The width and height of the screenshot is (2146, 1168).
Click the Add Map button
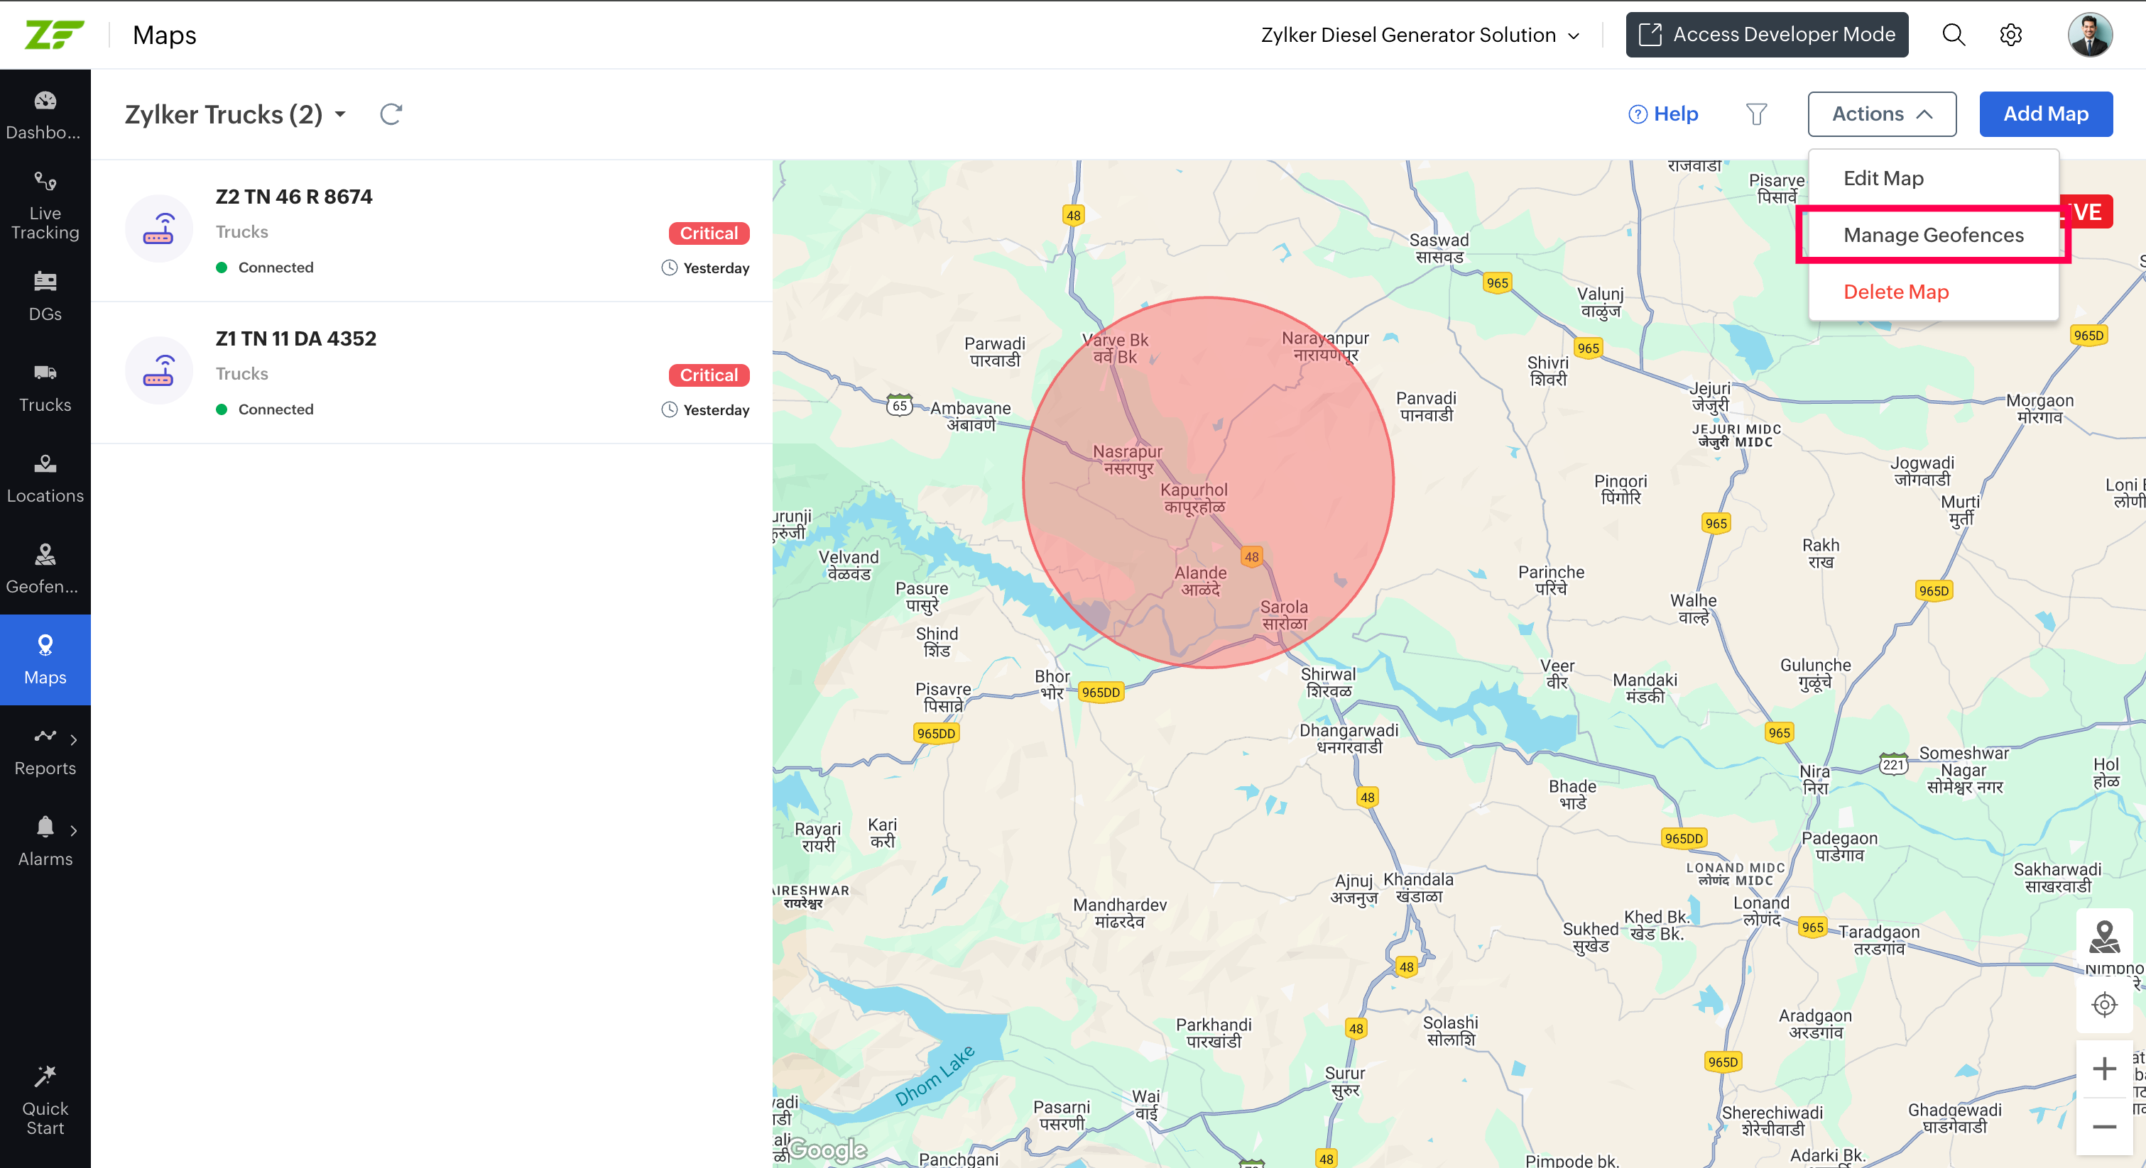(x=2045, y=114)
